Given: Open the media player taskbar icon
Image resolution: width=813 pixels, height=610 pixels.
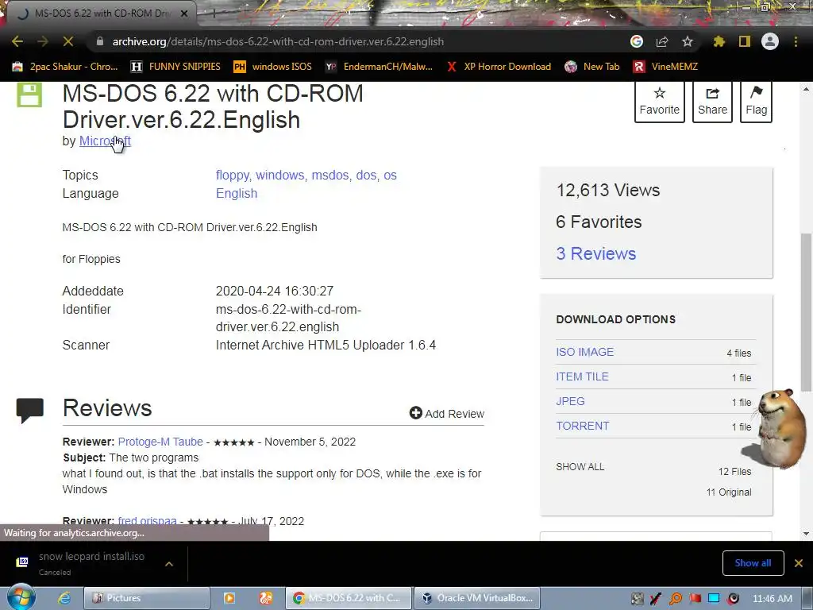Looking at the screenshot, I should click(229, 598).
